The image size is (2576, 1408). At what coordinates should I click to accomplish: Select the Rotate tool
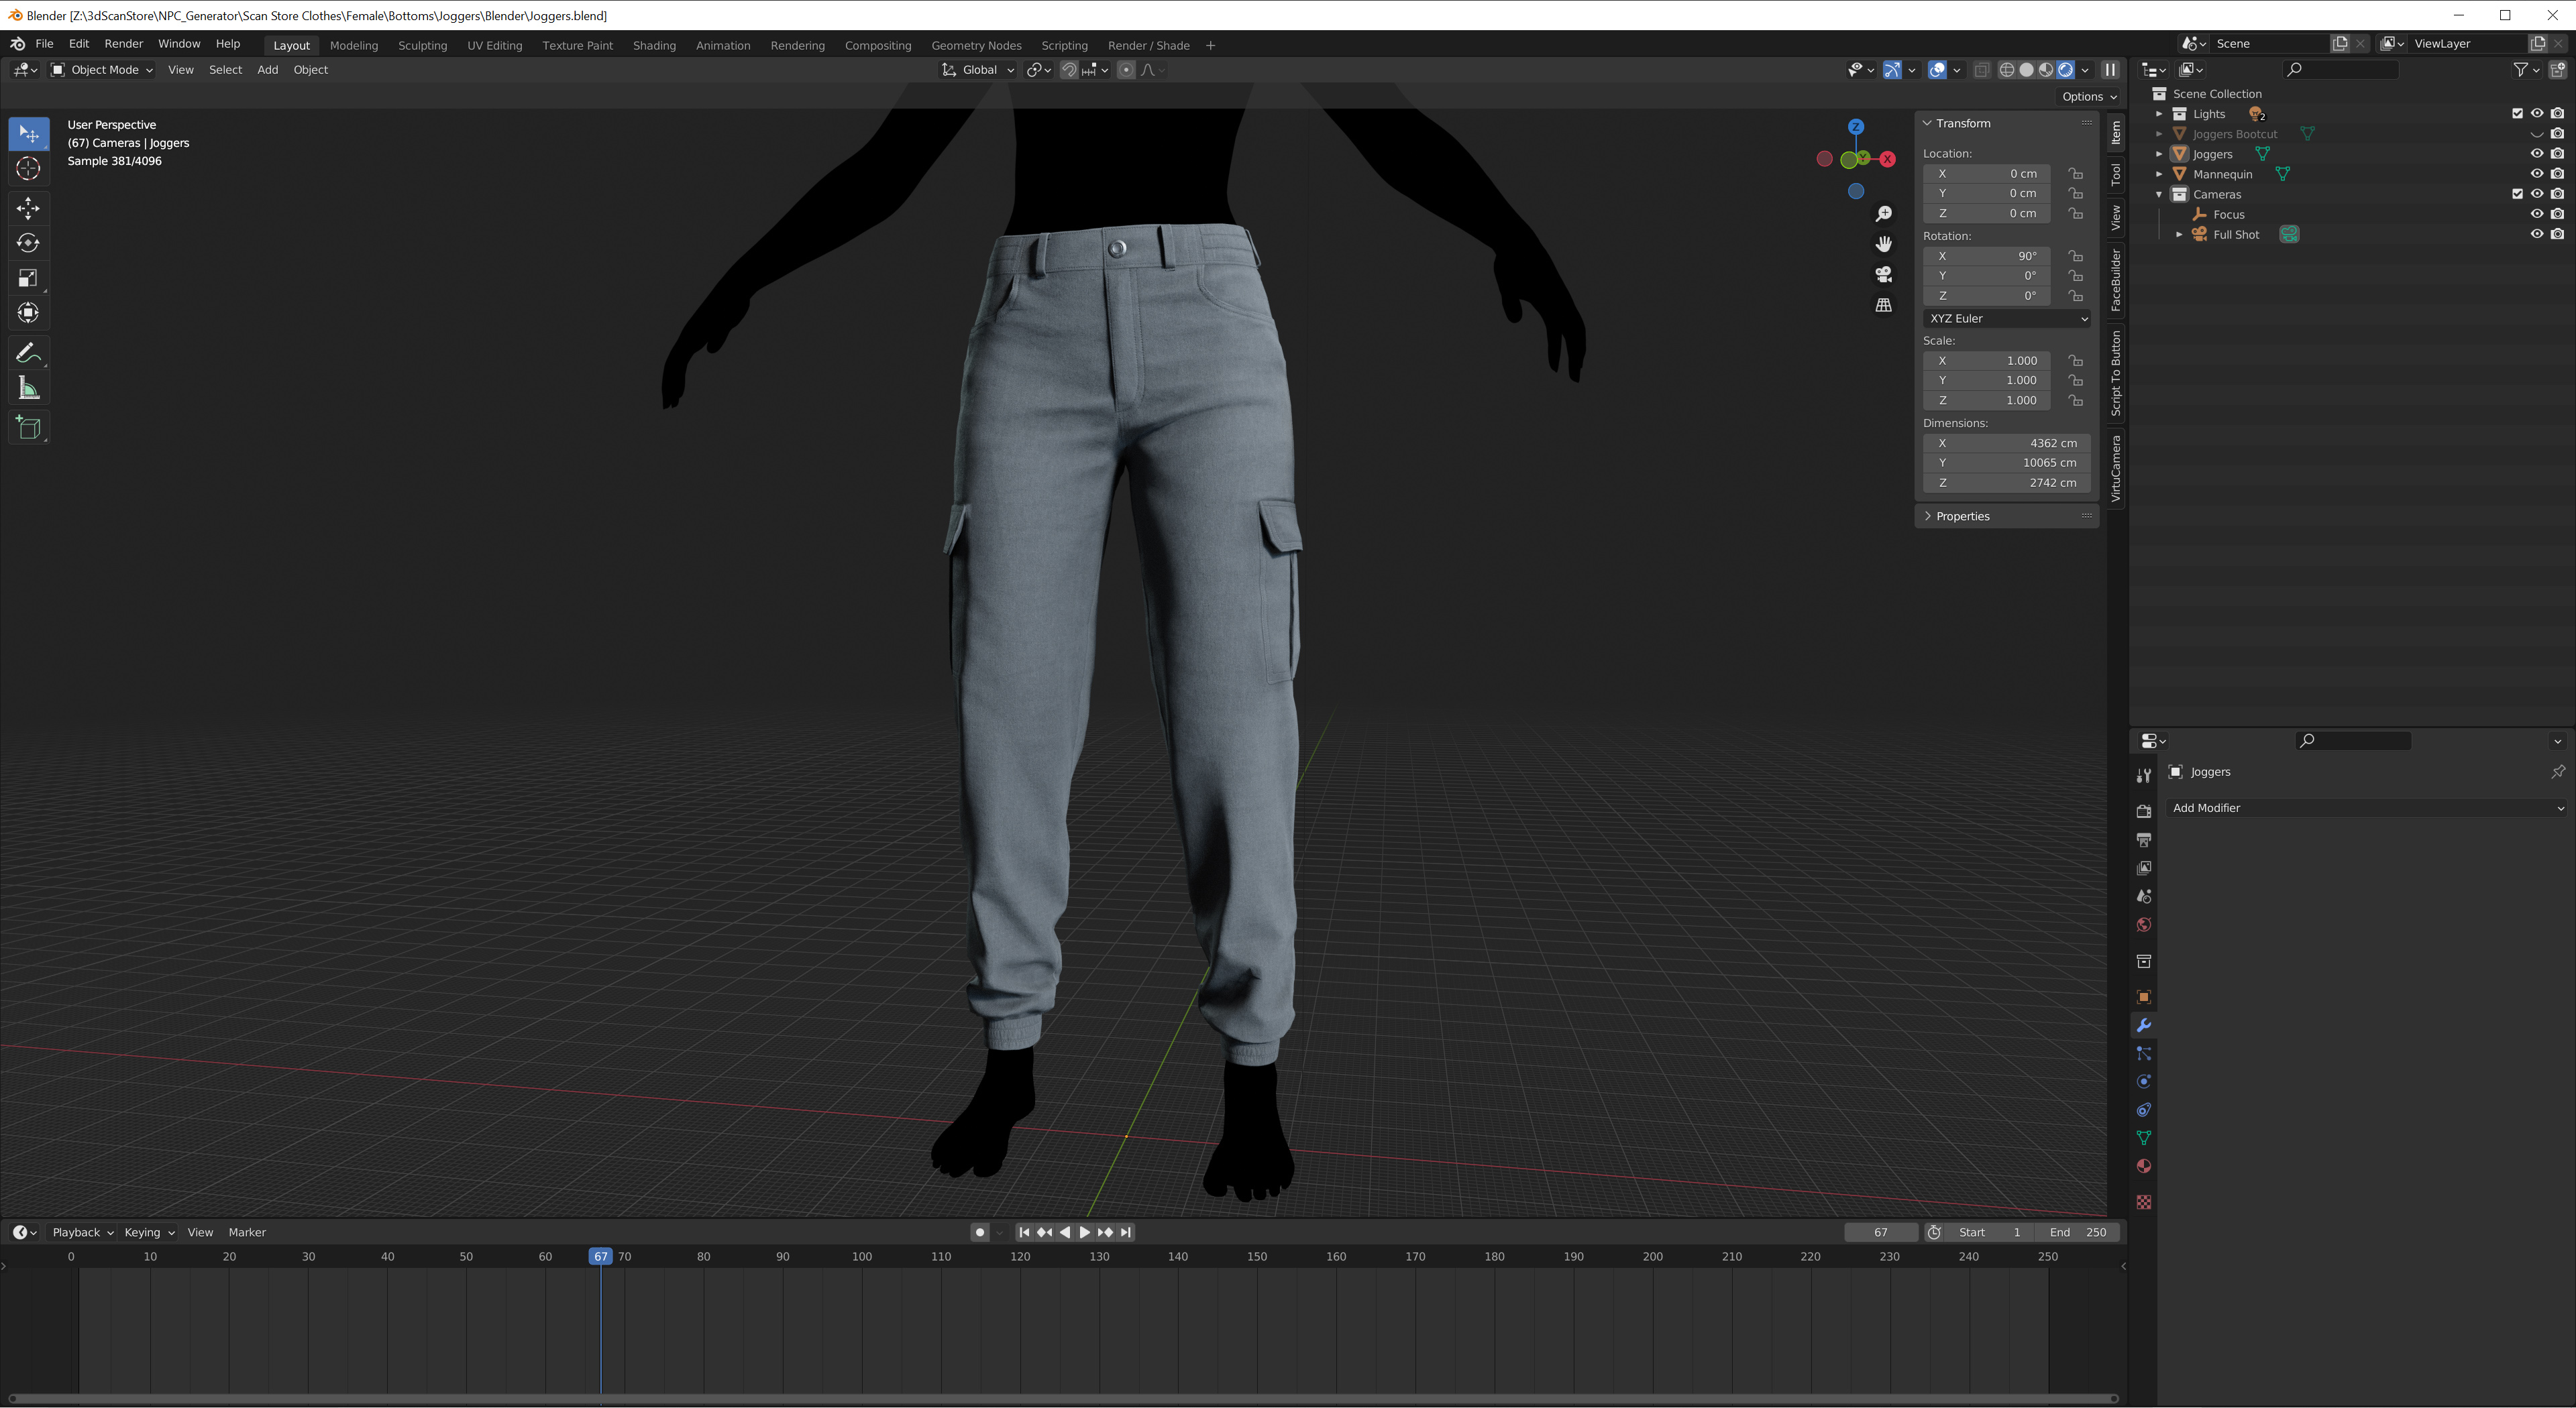point(28,243)
